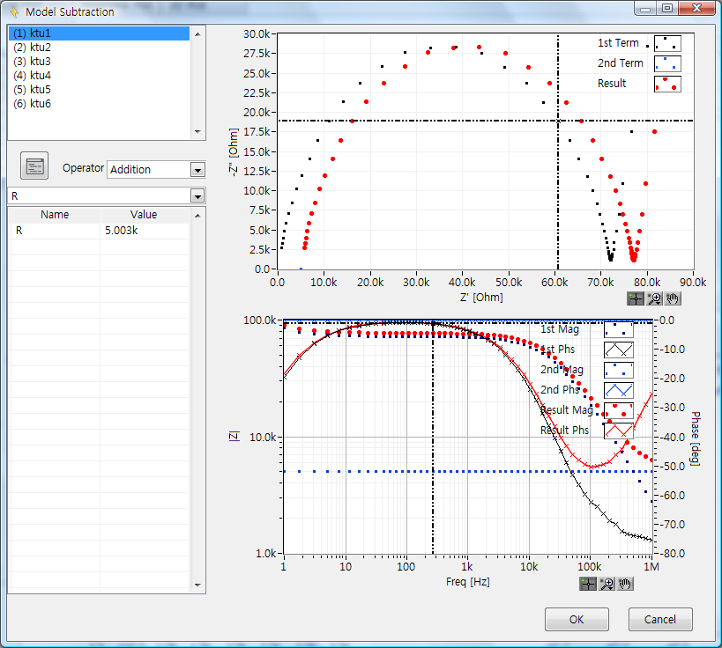Choose pan hand tool under the Bode plot
The width and height of the screenshot is (722, 648).
625,583
